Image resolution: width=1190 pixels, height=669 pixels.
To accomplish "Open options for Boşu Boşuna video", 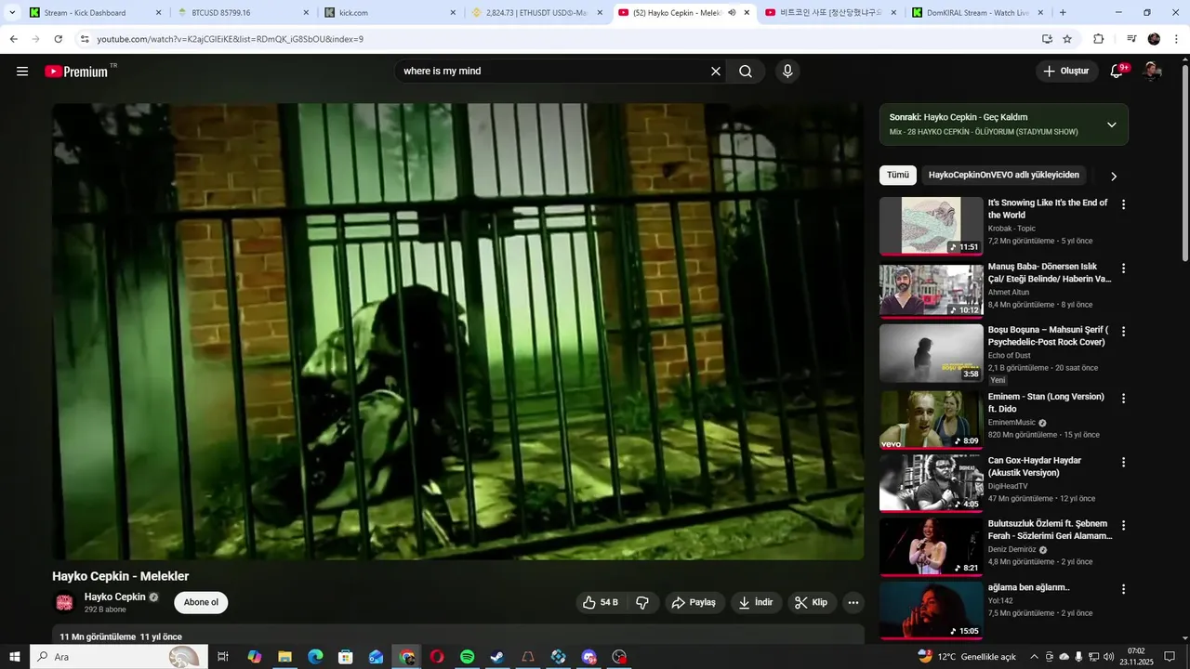I will 1123,332.
